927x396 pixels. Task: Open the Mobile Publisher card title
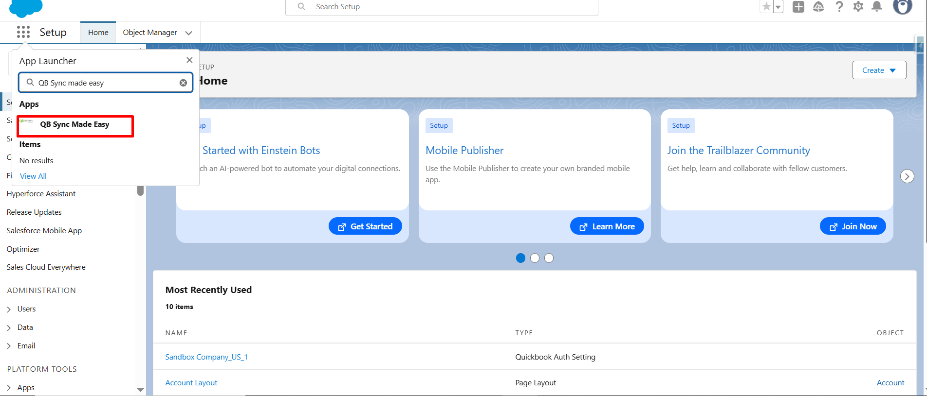pos(464,151)
